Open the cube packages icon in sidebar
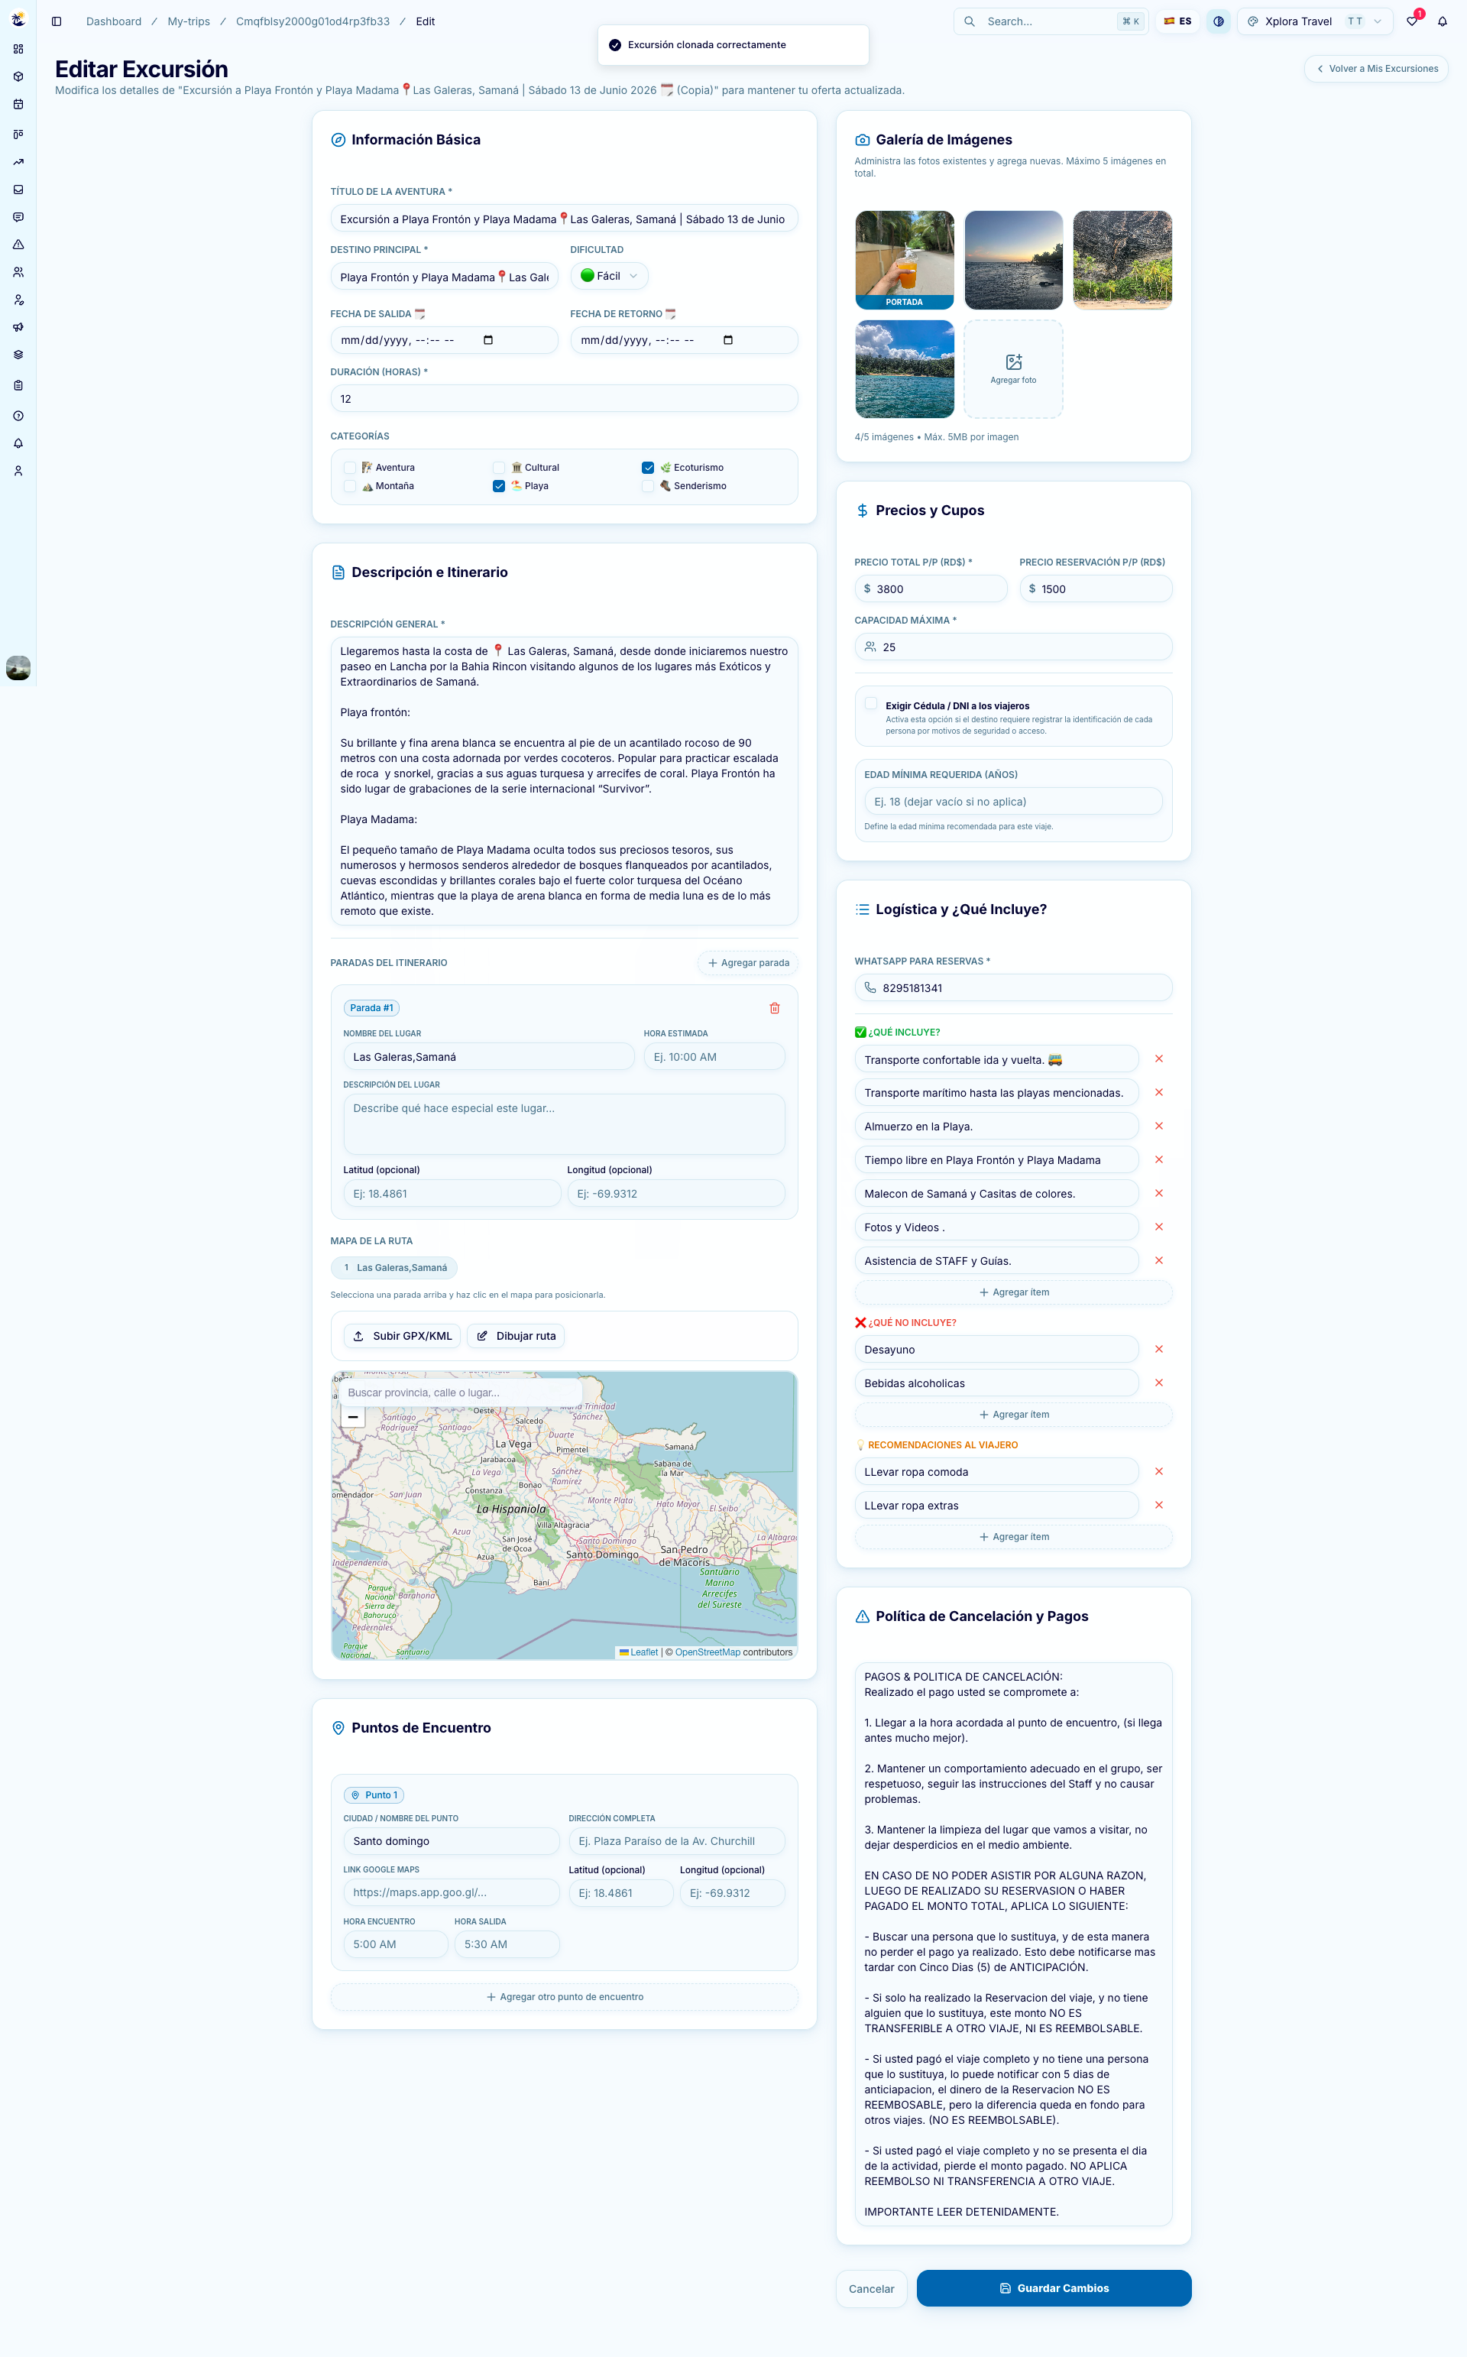Image resolution: width=1467 pixels, height=2357 pixels. 18,76
